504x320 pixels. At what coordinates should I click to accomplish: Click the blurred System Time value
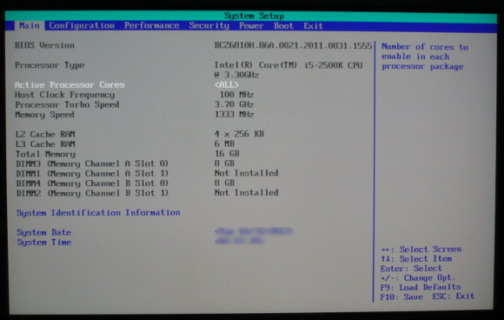point(240,241)
